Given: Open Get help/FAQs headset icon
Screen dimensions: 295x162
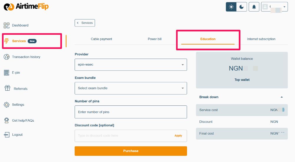Looking at the screenshot, I should [x=6, y=120].
